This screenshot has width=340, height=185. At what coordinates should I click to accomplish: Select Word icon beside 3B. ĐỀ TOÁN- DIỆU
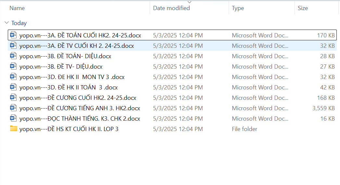pos(13,56)
